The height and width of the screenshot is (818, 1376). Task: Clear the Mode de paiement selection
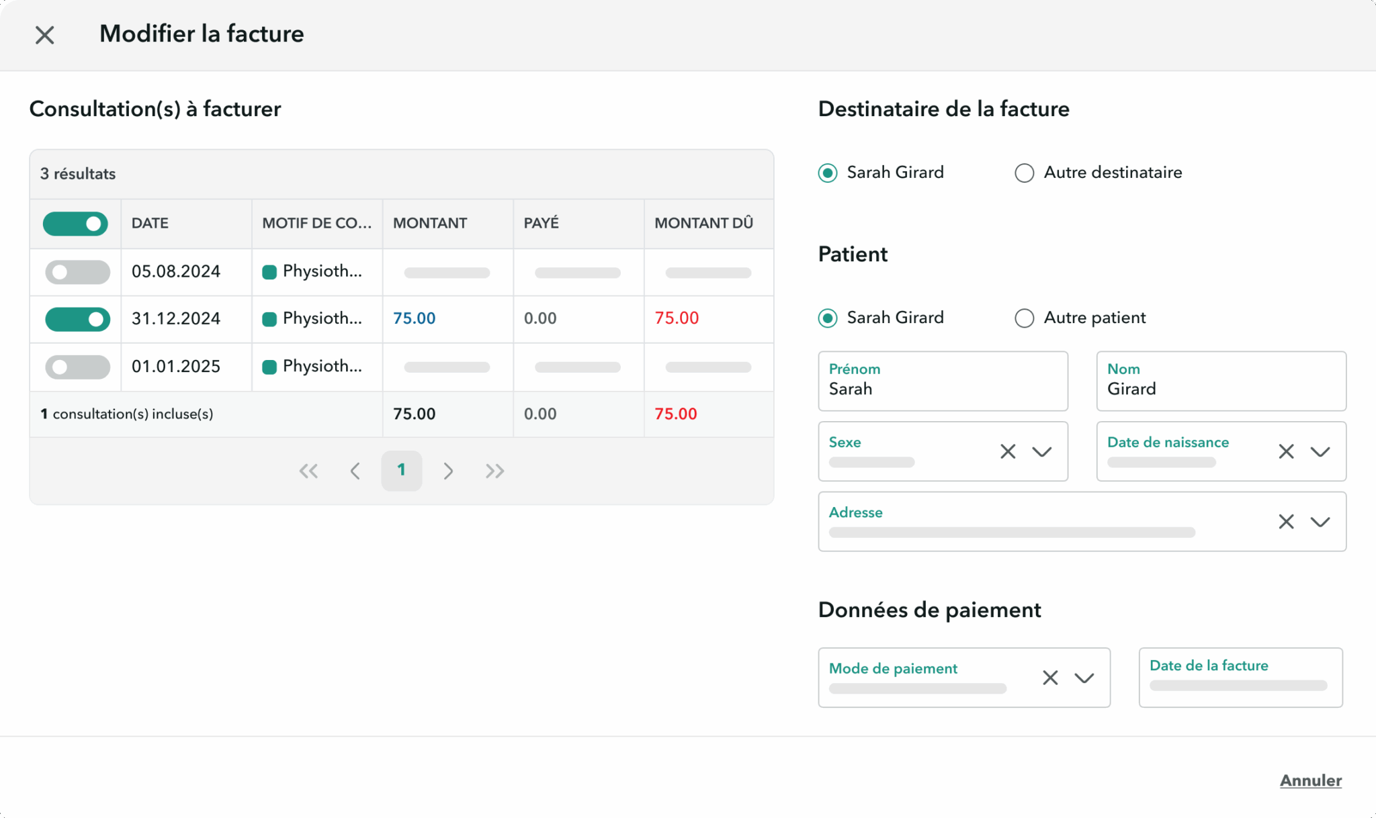(x=1049, y=678)
